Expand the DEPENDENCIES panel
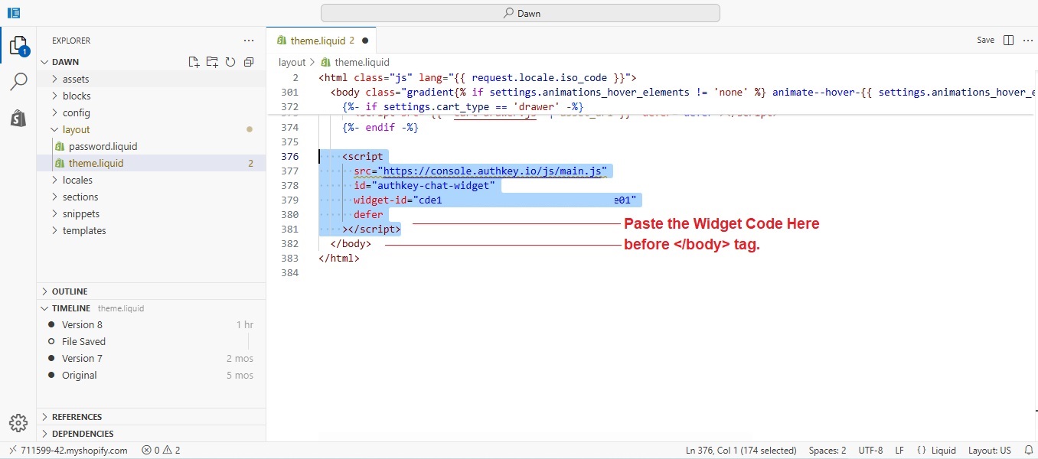Screen dimensions: 1038x459 (x=151, y=434)
